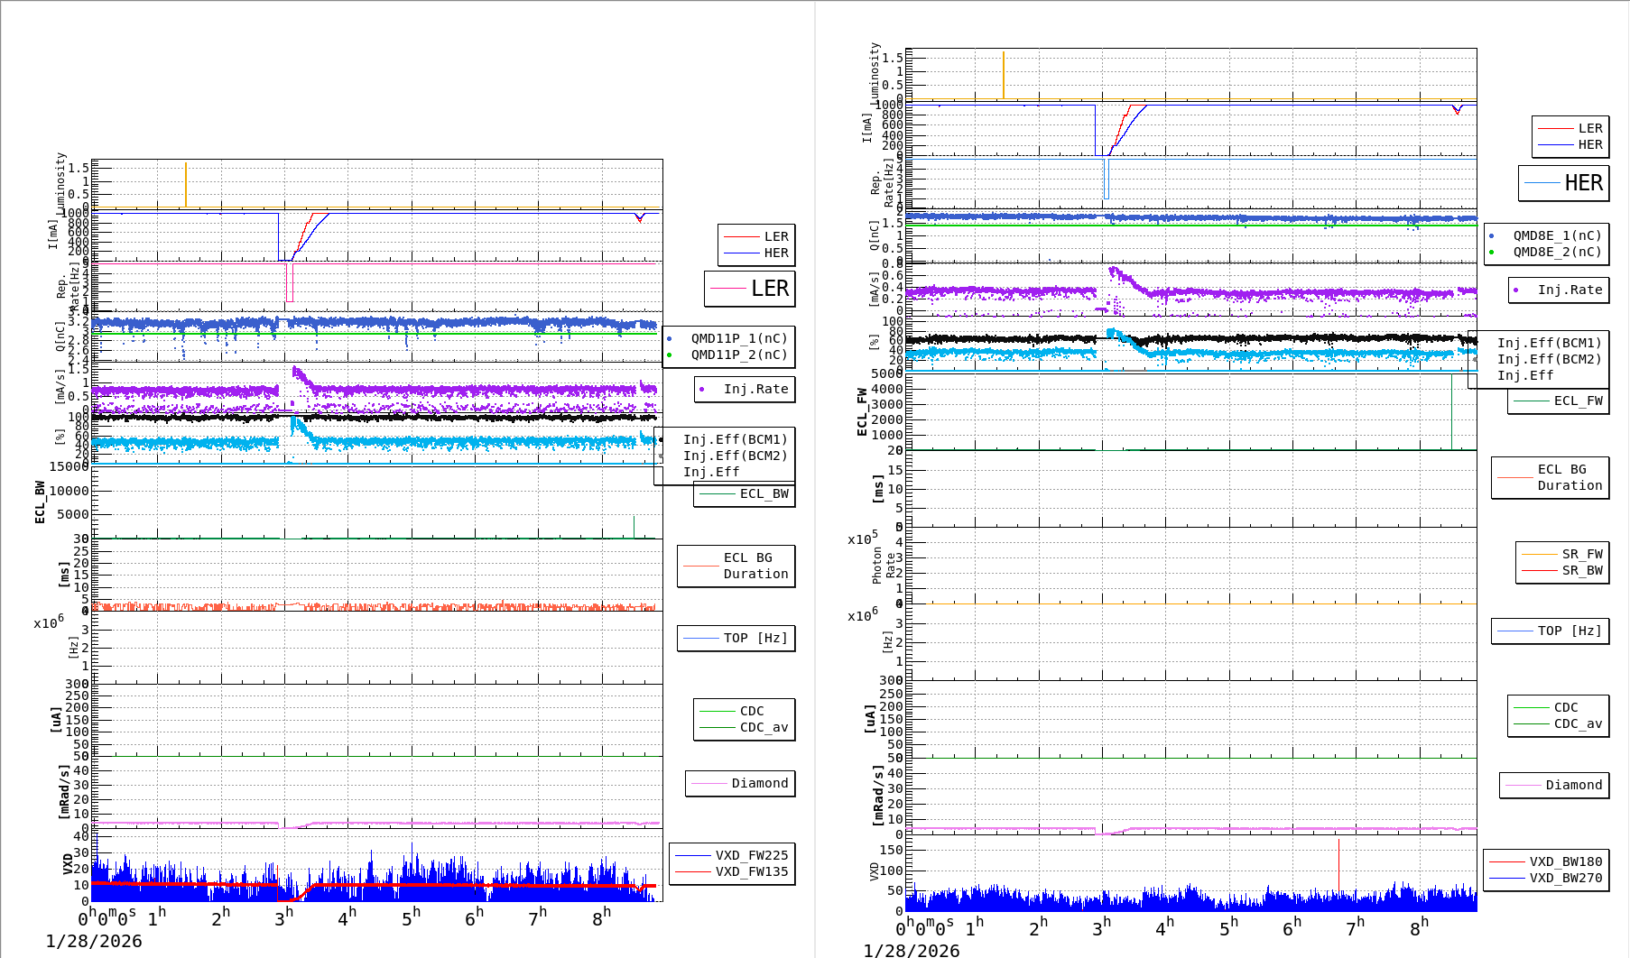The image size is (1630, 958).
Task: Click the Diamond pink line legend symbol
Action: tap(709, 784)
